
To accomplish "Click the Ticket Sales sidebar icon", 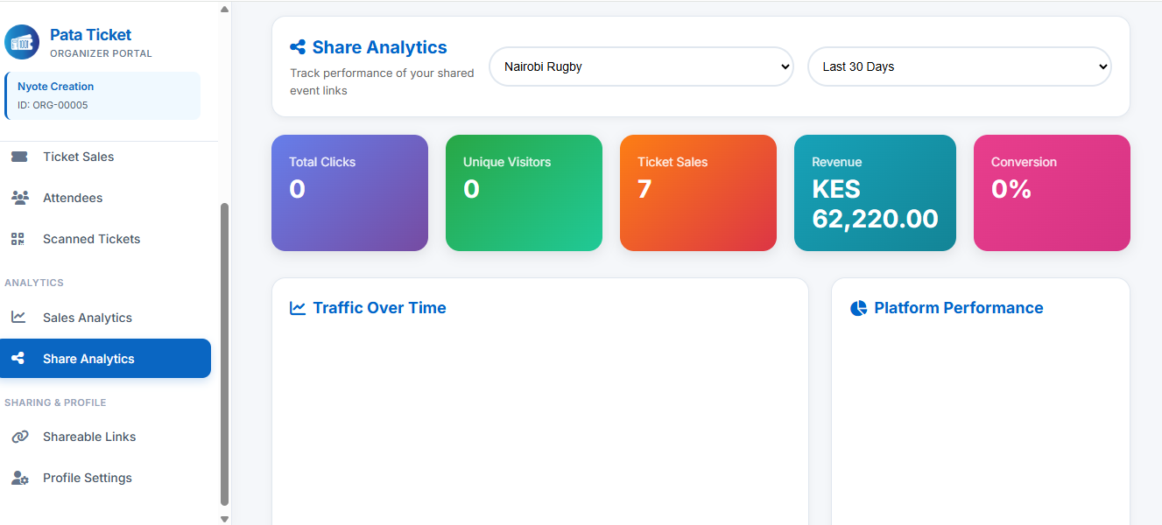I will [18, 157].
